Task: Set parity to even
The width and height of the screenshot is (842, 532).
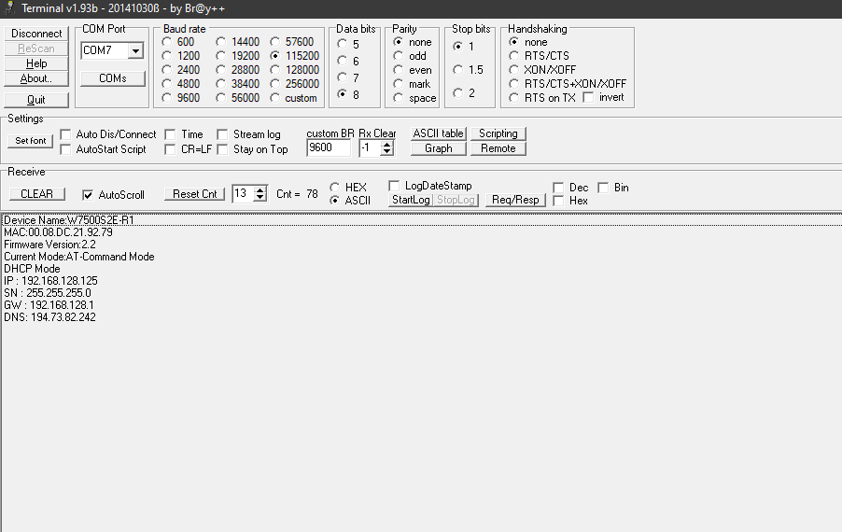Action: pyautogui.click(x=399, y=70)
